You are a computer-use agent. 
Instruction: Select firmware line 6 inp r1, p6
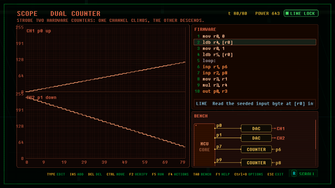click(x=255, y=67)
